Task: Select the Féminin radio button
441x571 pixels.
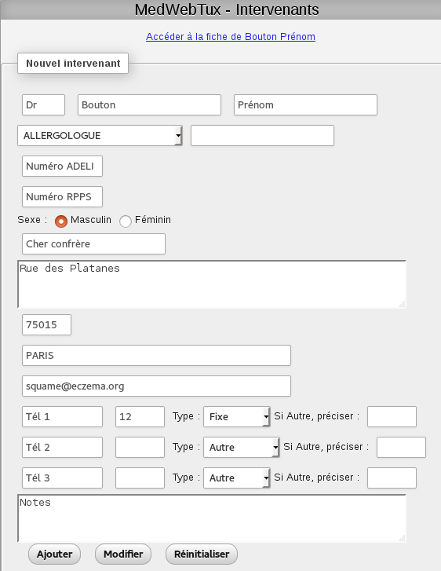Action: click(x=126, y=221)
